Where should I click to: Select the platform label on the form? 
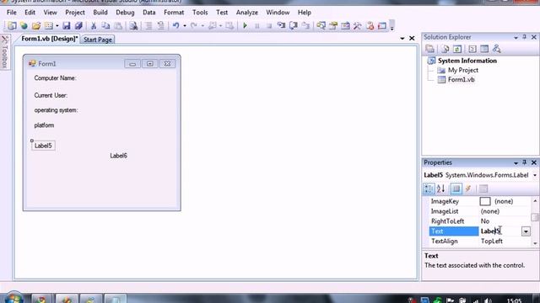click(44, 125)
